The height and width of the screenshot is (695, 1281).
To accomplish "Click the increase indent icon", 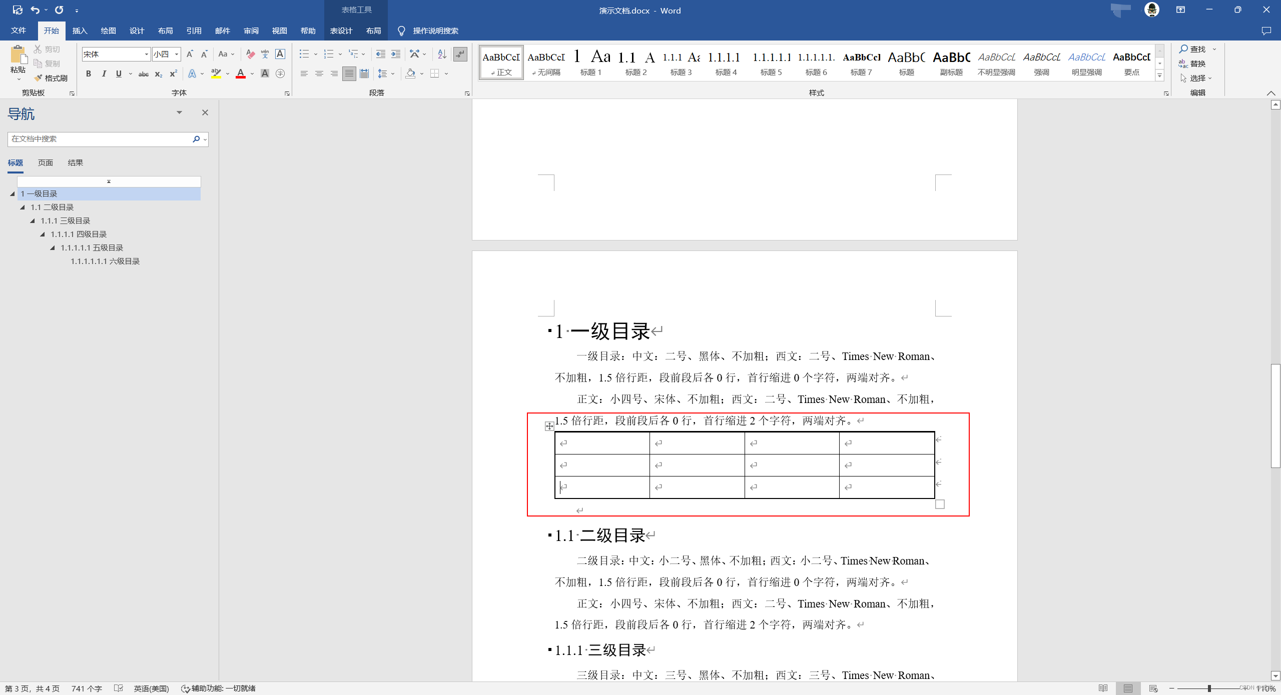I will coord(396,54).
